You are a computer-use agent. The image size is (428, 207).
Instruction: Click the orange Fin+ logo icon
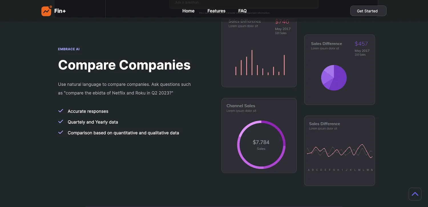pos(47,11)
